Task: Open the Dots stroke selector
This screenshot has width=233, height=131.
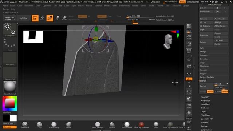Action: click(x=10, y=44)
